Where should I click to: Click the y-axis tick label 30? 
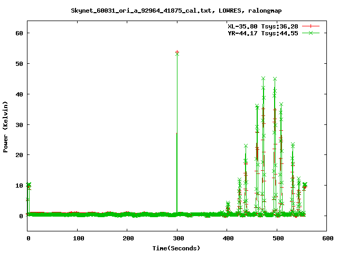pyautogui.click(x=19, y=125)
